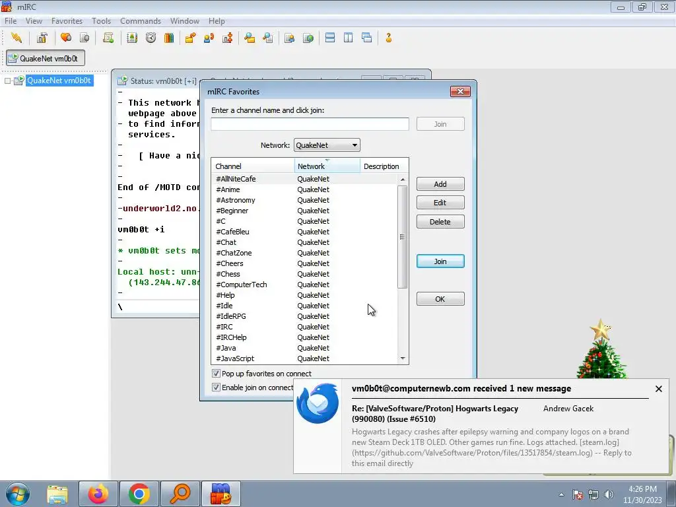Open mIRC Options hammer toolbar icon
The image size is (676, 507).
[42, 38]
